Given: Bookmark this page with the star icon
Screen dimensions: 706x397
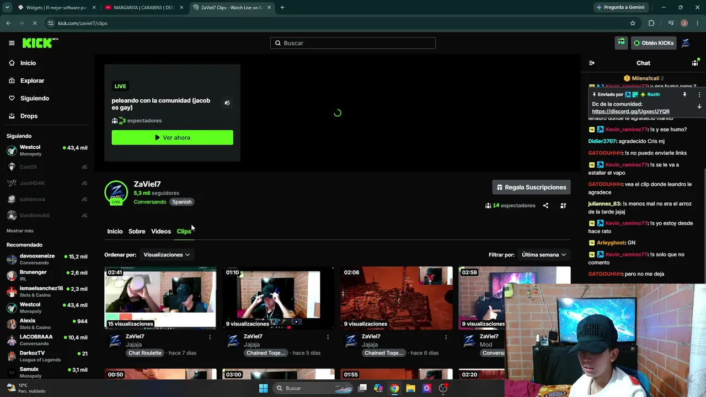Looking at the screenshot, I should coord(633,23).
